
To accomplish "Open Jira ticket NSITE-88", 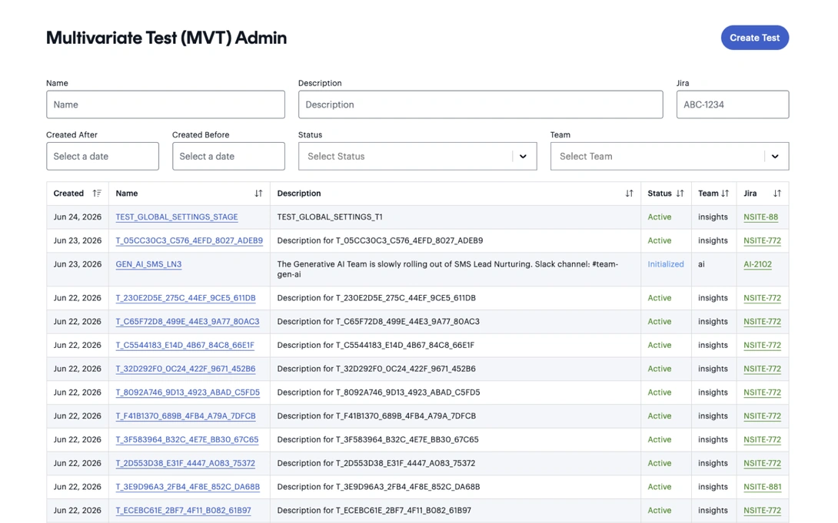I will click(x=760, y=217).
